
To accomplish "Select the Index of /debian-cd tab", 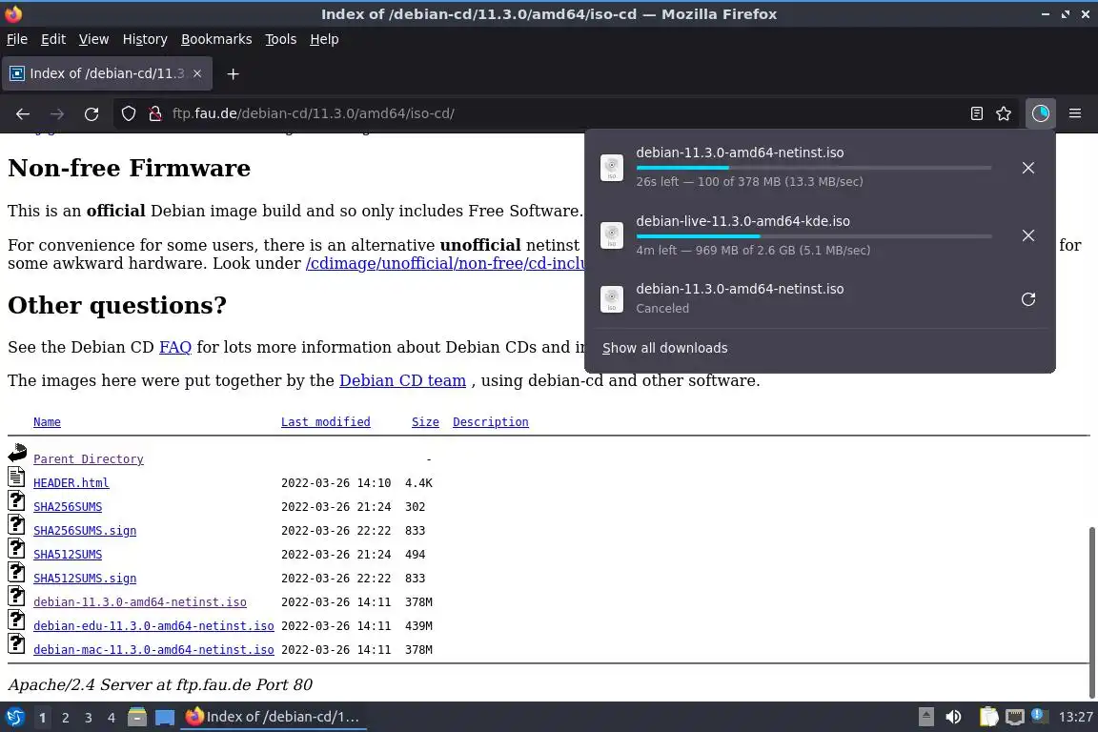I will click(107, 73).
